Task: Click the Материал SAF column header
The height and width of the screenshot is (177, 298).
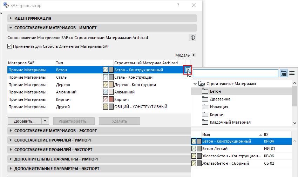Action: click(x=31, y=63)
